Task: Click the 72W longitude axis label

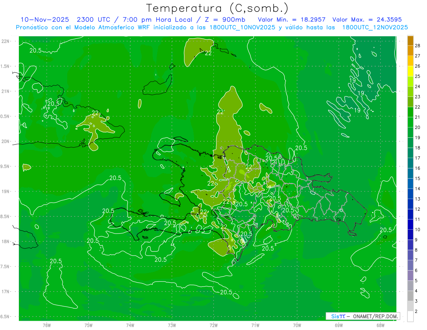Action: [214, 325]
